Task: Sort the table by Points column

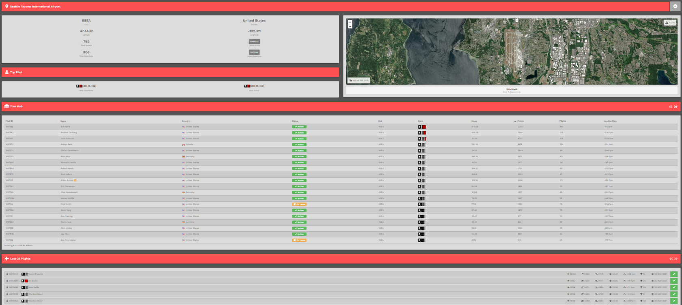Action: [520, 121]
